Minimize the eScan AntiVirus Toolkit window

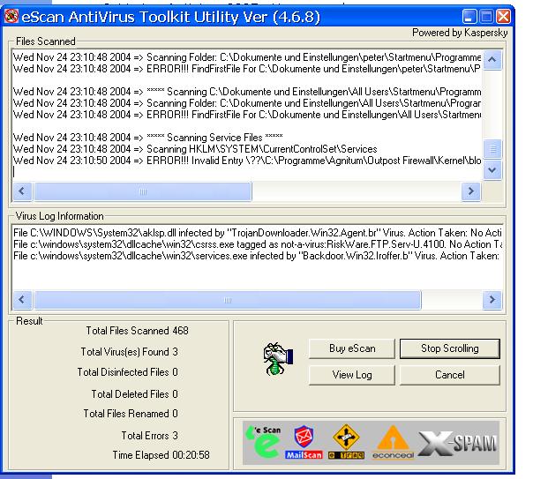click(x=469, y=17)
